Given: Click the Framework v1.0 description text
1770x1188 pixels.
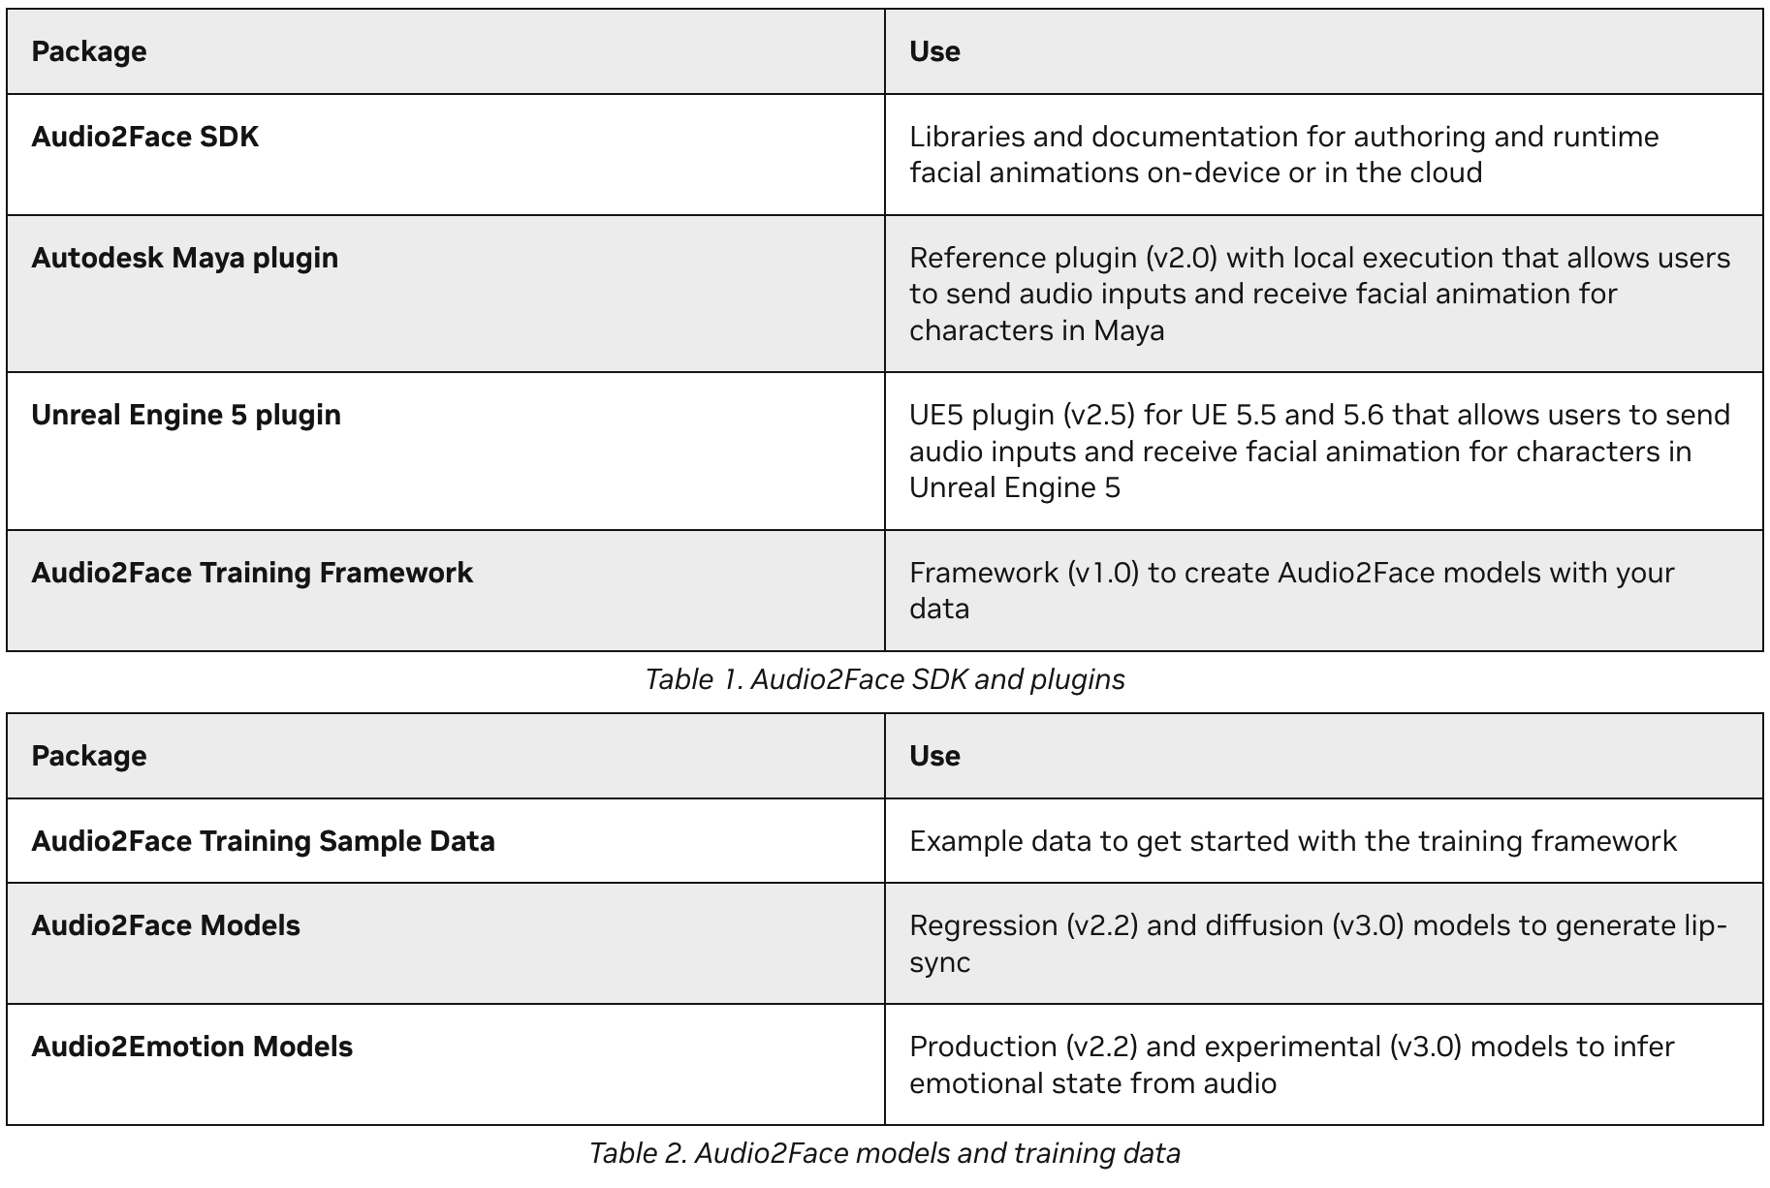Looking at the screenshot, I should pos(1291,590).
